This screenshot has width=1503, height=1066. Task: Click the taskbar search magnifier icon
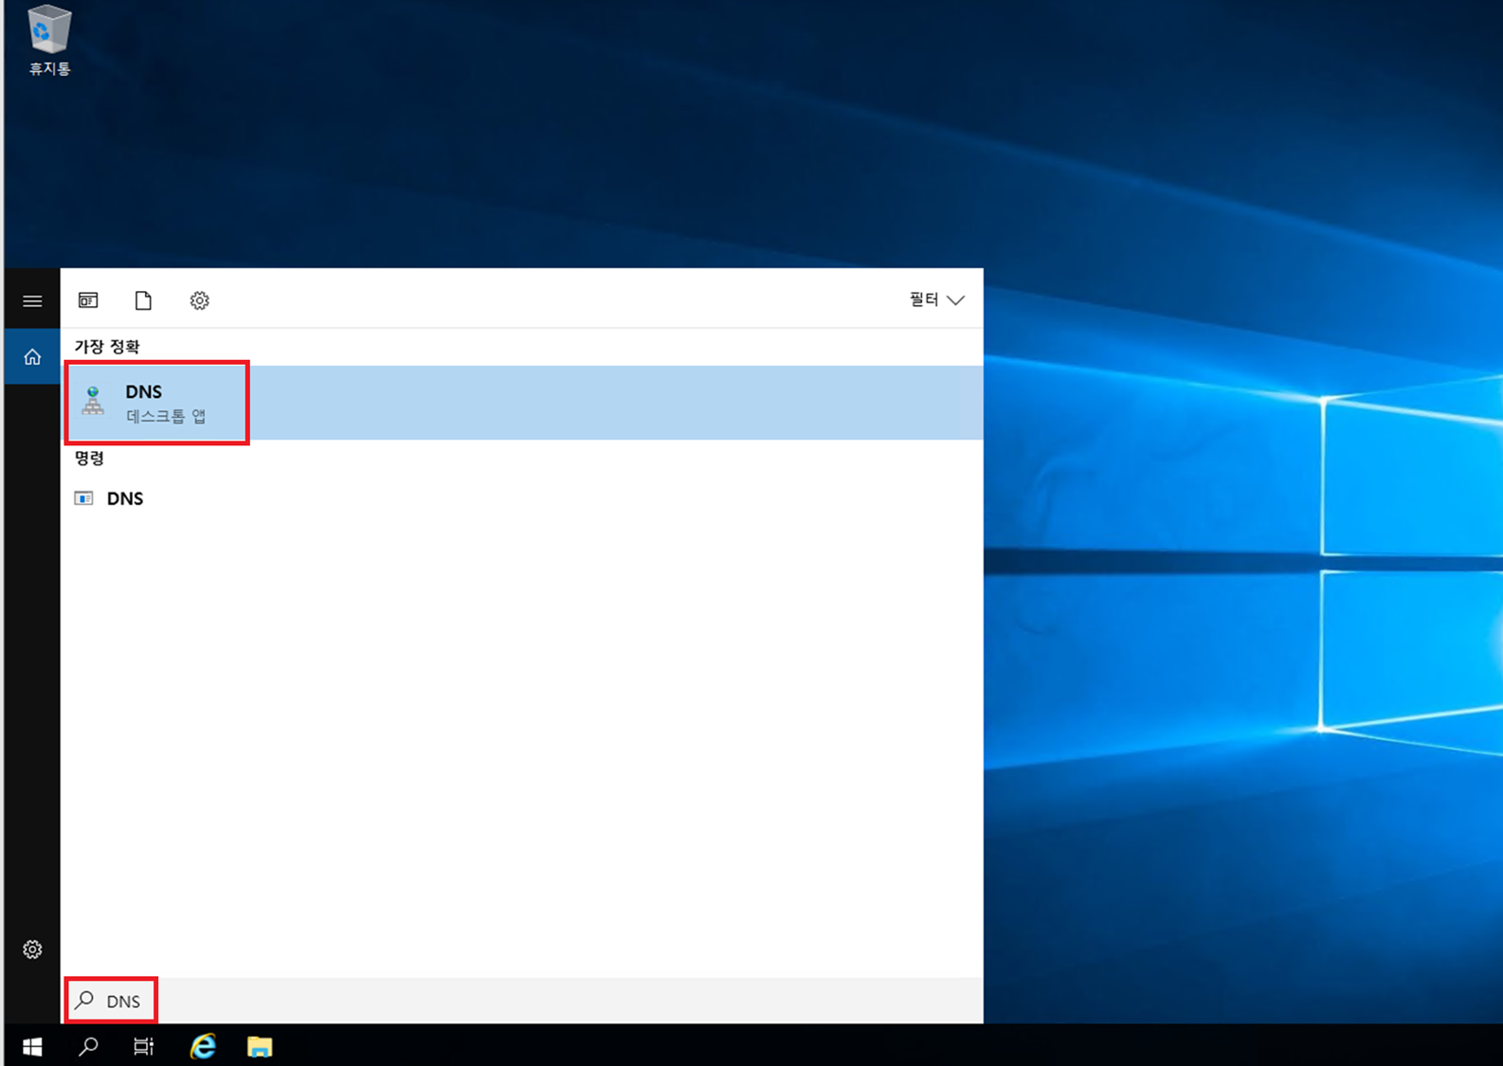point(88,1046)
